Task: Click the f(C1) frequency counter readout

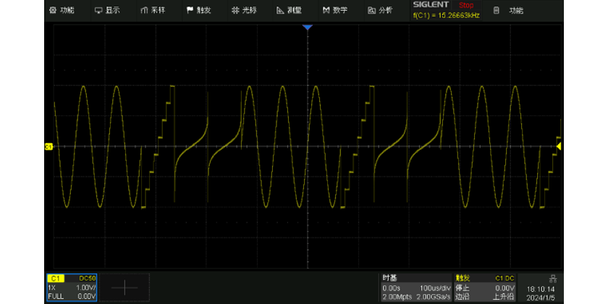Action: pos(446,14)
